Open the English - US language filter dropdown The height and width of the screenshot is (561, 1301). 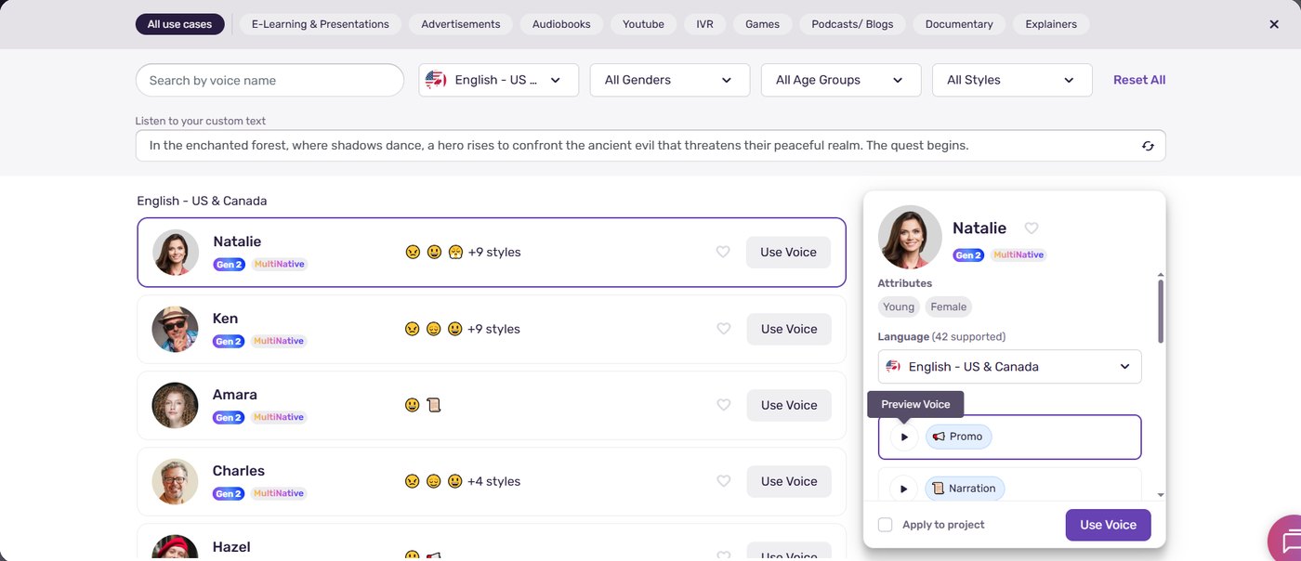[x=499, y=80]
